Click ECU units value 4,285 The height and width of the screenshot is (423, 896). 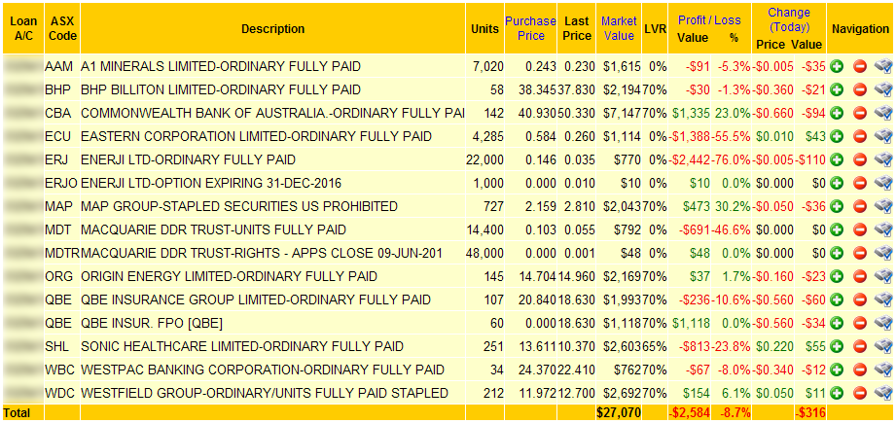(488, 136)
